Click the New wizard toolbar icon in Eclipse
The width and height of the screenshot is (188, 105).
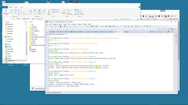[47, 26]
